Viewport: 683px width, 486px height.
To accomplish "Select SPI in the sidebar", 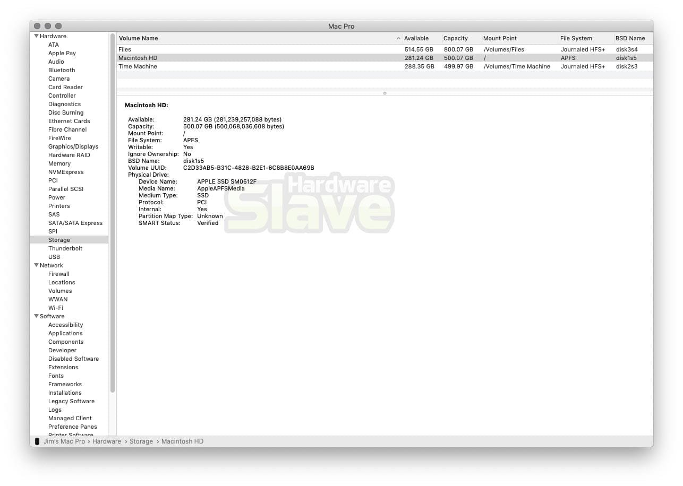I will (53, 231).
